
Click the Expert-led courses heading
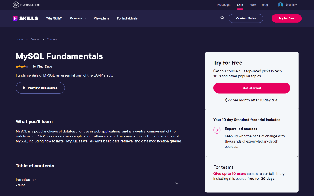coord(241,129)
